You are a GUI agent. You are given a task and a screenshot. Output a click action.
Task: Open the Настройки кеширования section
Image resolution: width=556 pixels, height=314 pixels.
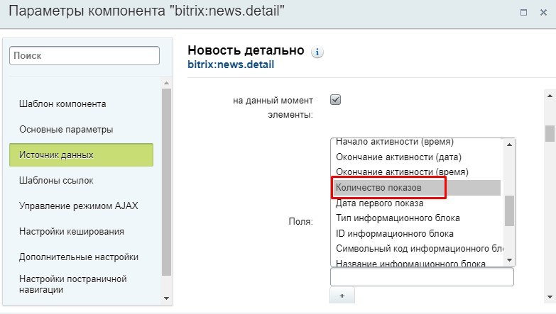[72, 232]
